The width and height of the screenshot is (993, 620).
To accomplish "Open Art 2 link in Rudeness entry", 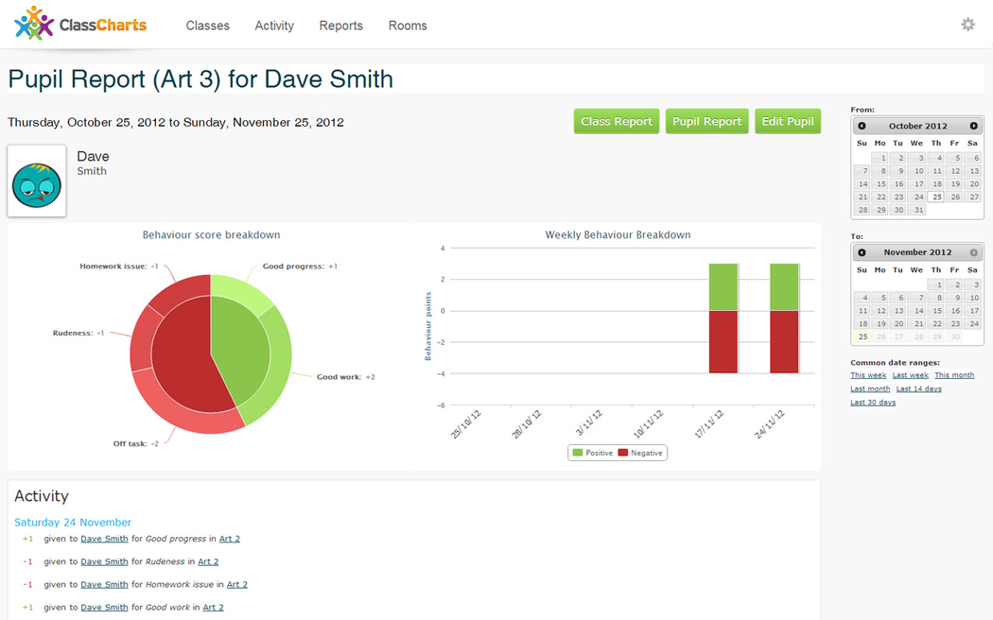I will (x=208, y=561).
